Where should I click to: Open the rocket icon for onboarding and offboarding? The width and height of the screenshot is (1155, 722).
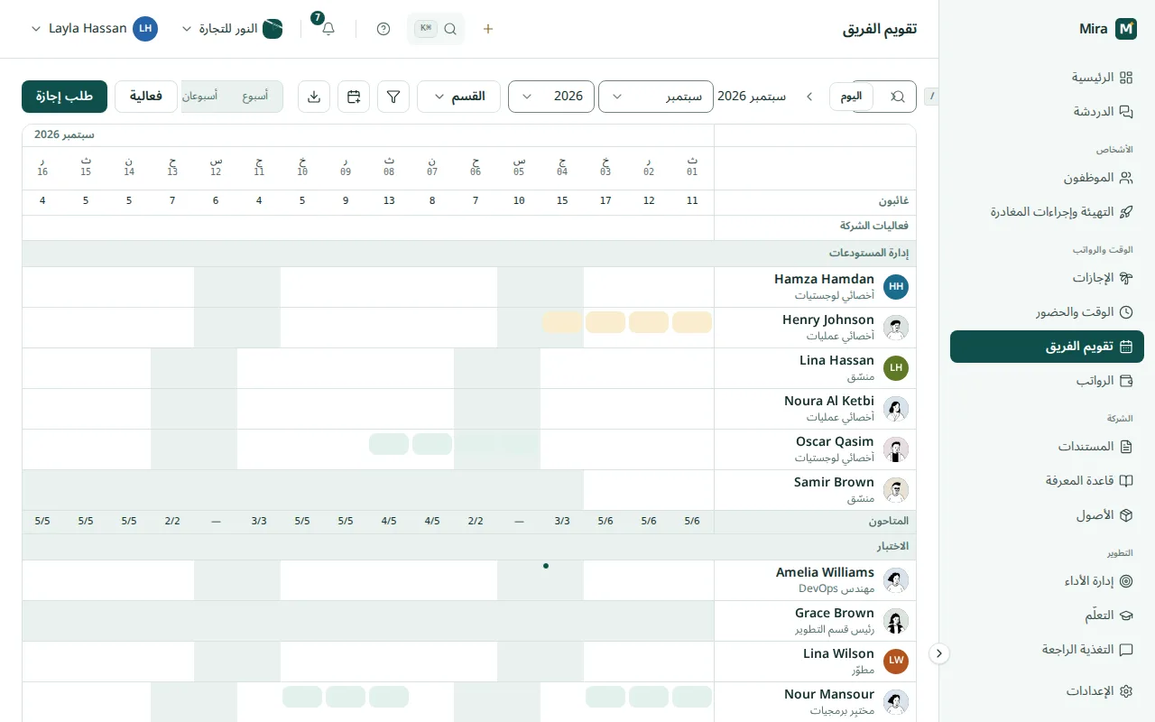[x=1125, y=212]
